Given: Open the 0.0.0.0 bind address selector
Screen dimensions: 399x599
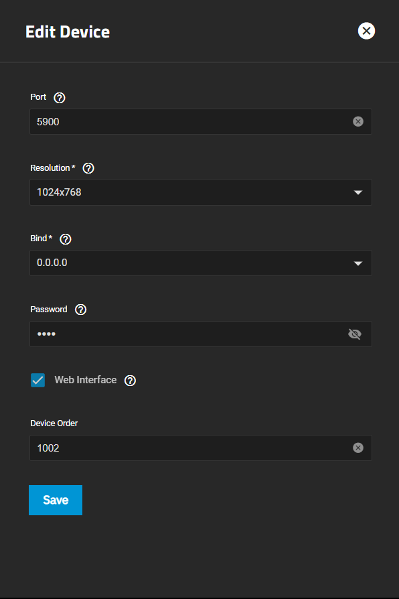Looking at the screenshot, I should pyautogui.click(x=201, y=263).
